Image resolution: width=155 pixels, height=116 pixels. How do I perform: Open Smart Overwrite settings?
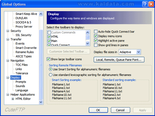26,48
